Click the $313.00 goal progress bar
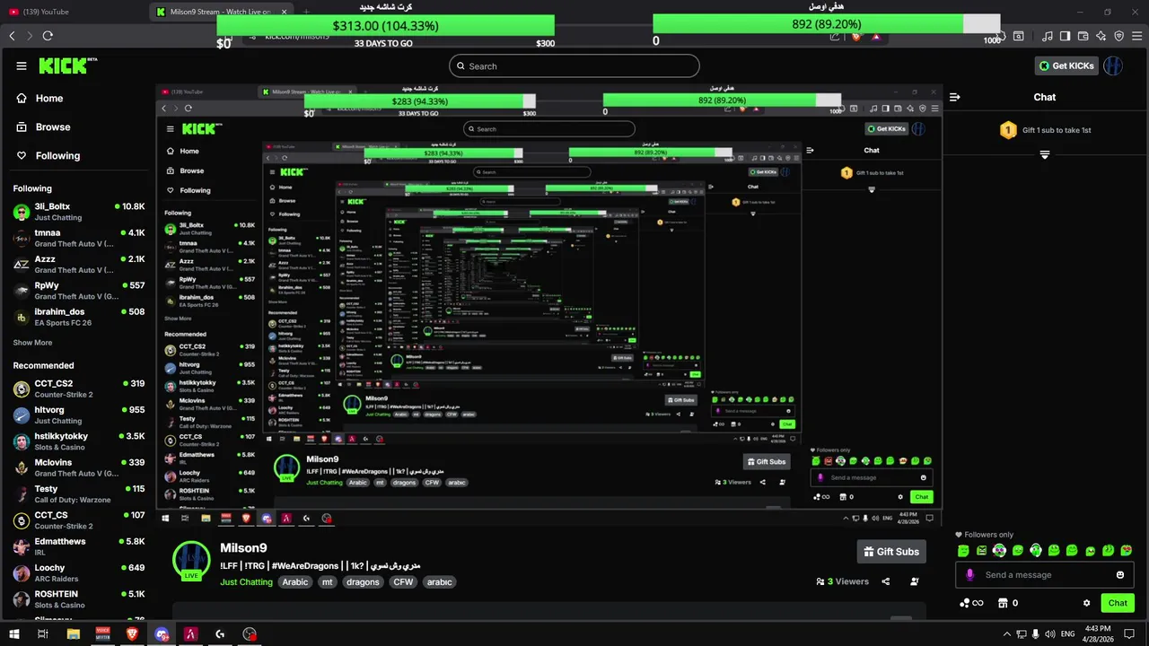This screenshot has height=646, width=1149. 385,25
